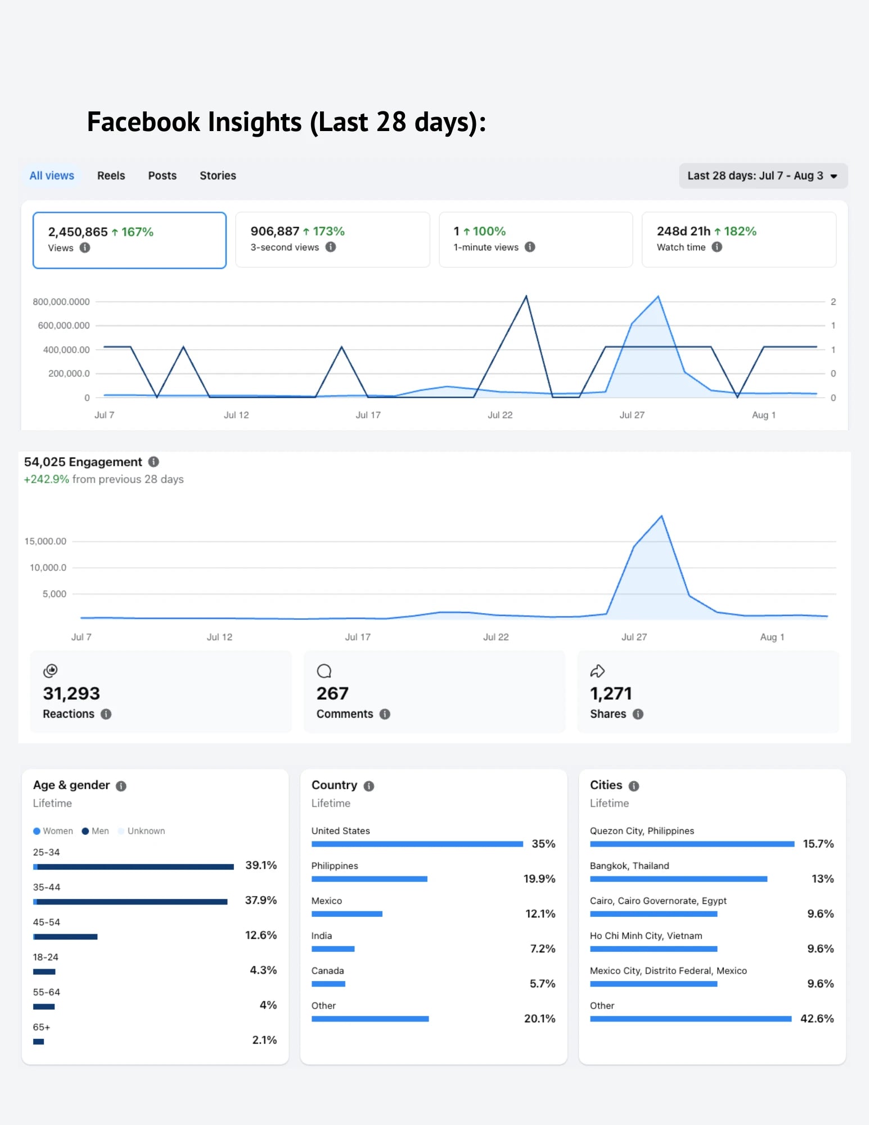Click the Shares arrow icon
This screenshot has height=1125, width=869.
click(597, 670)
